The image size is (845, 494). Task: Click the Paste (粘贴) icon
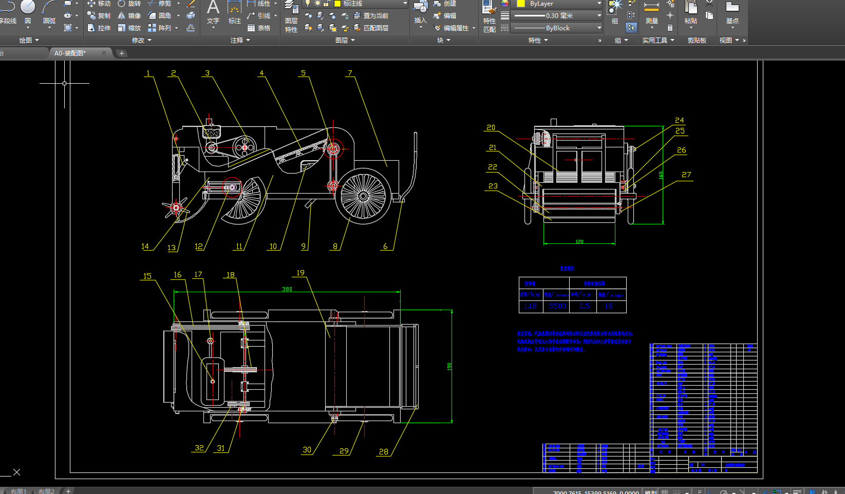click(691, 13)
